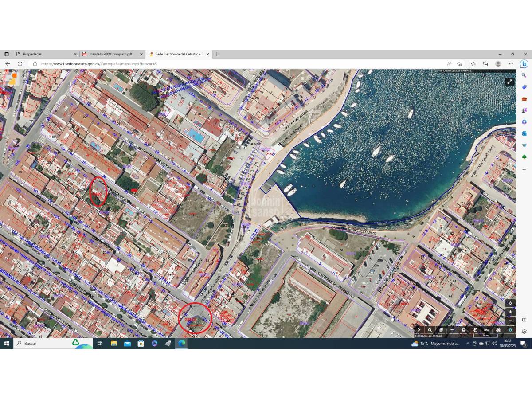This screenshot has height=399, width=532.
Task: Go back to the previous page
Action: coord(8,64)
